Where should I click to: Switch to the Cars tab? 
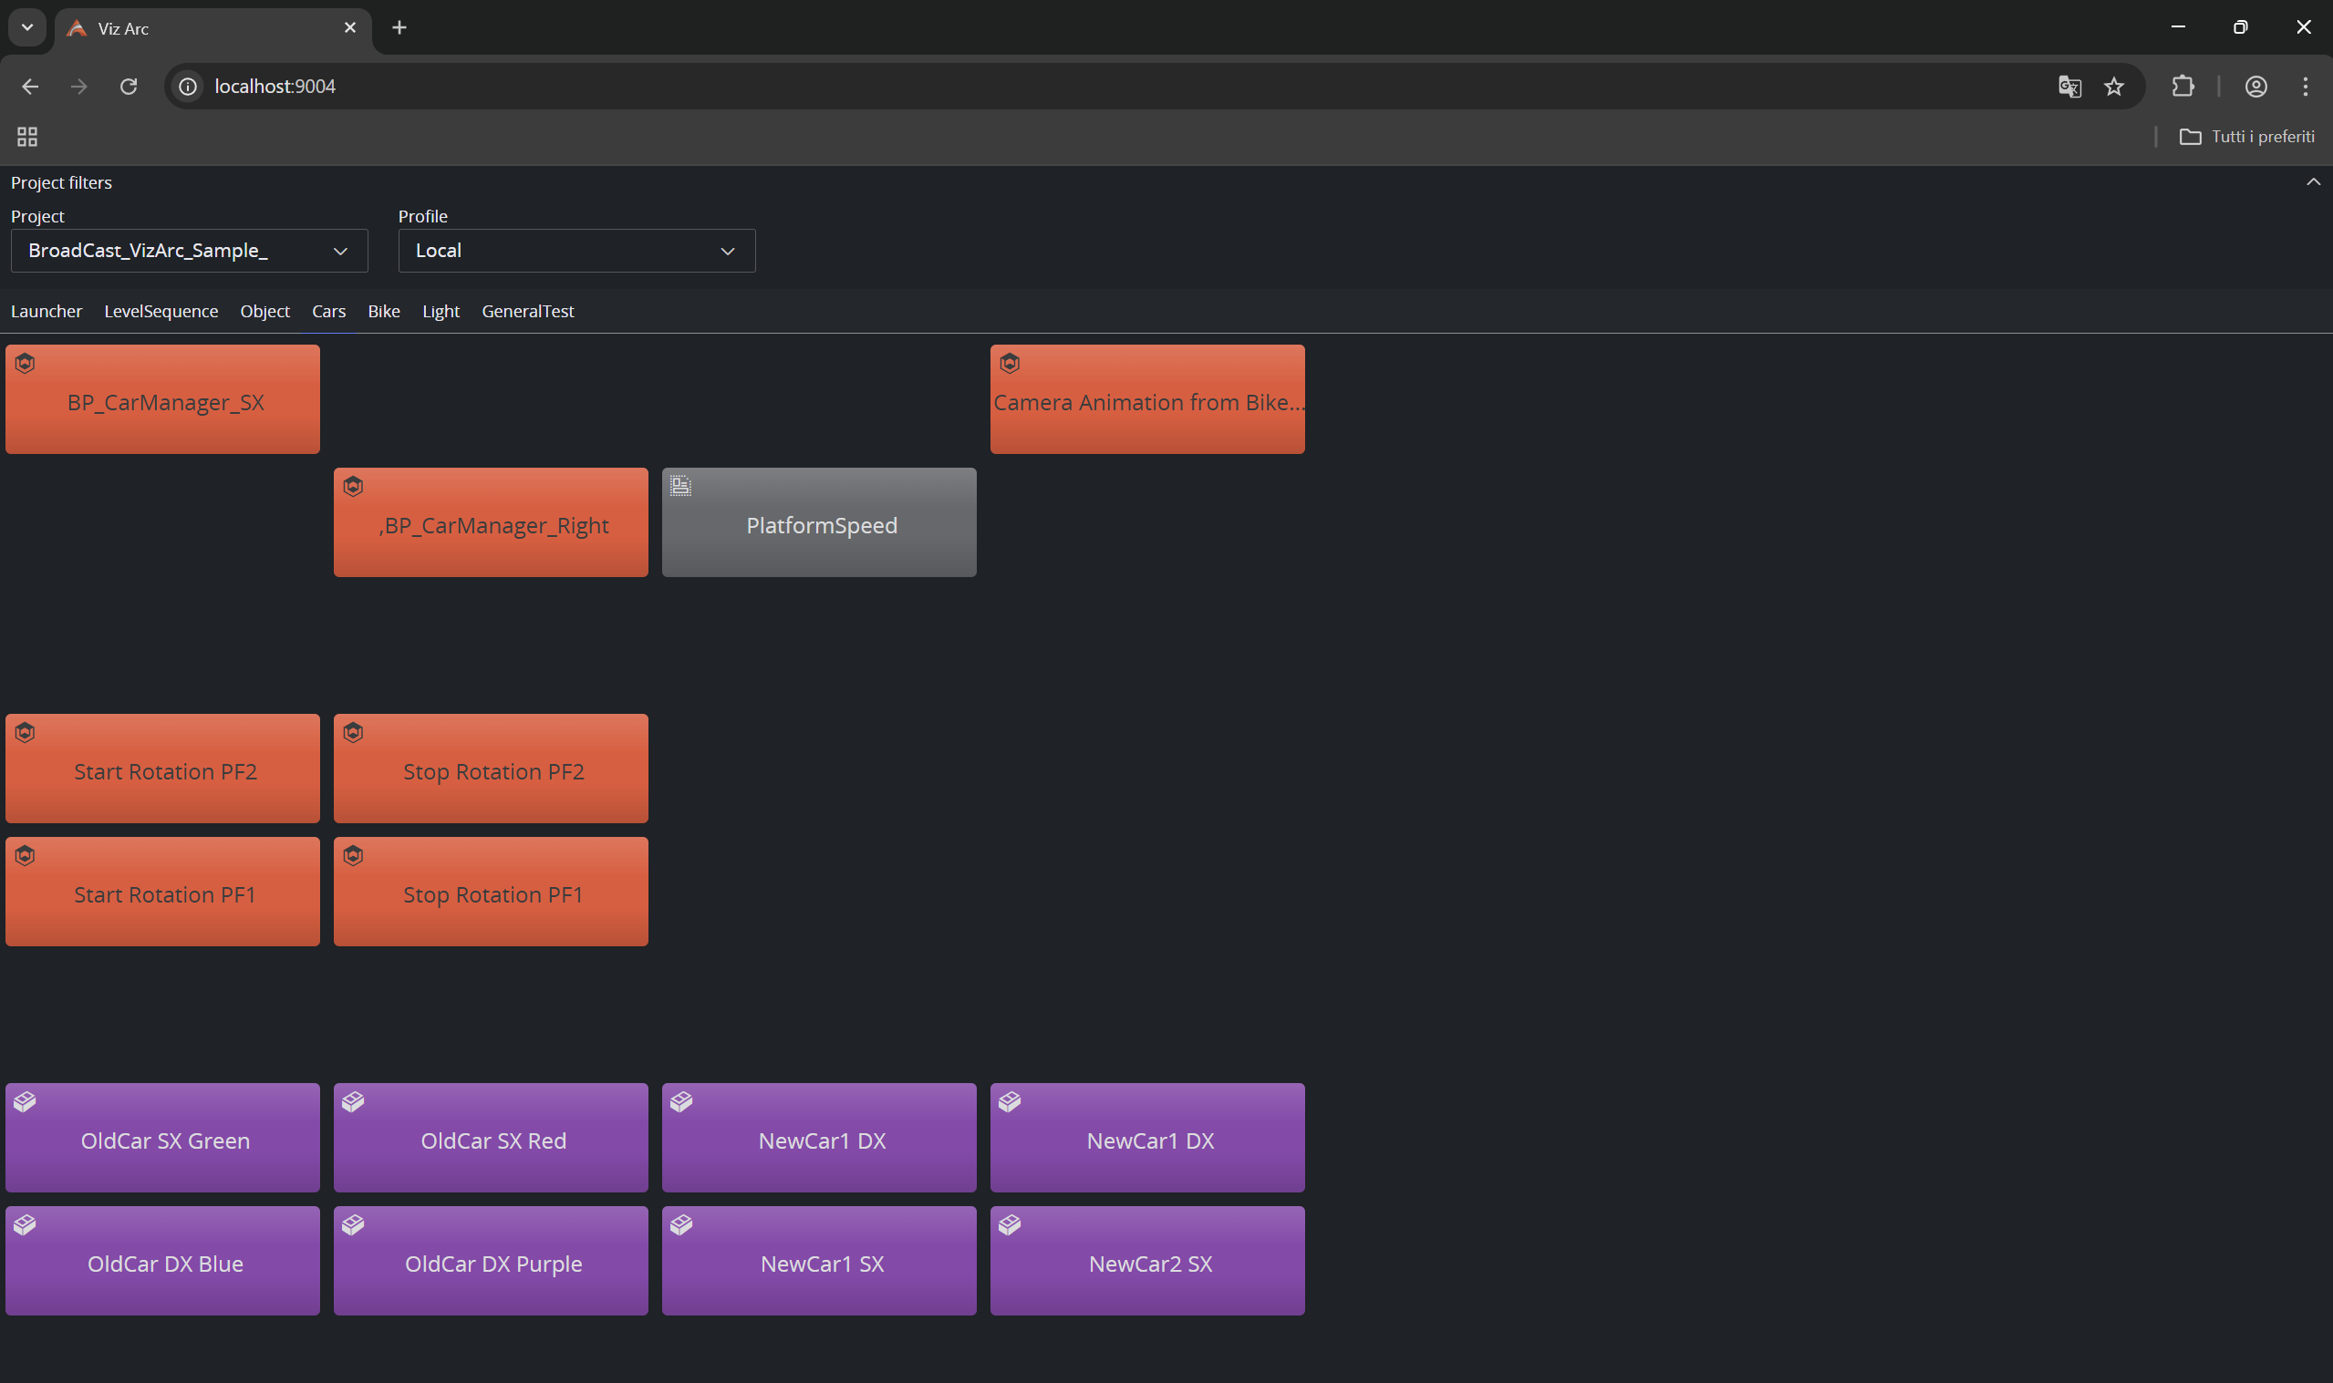[x=328, y=311]
